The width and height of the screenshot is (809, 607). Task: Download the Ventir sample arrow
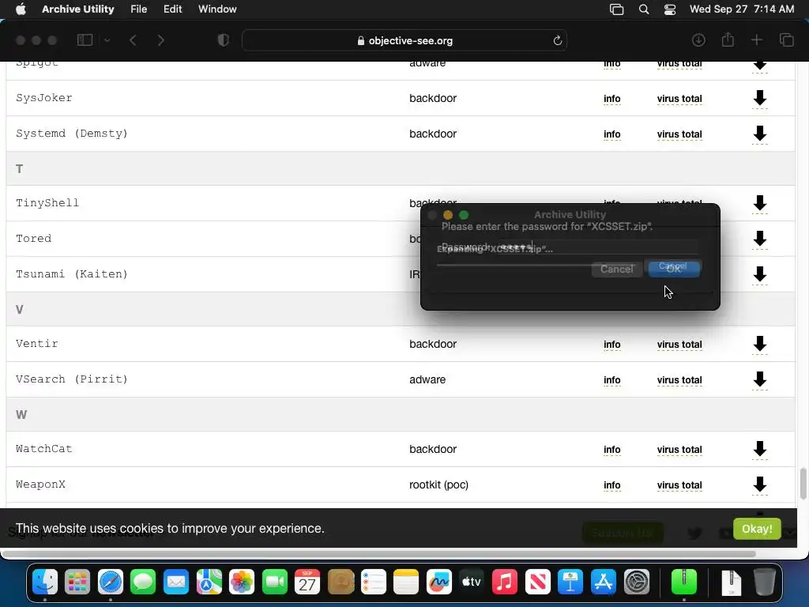click(759, 344)
